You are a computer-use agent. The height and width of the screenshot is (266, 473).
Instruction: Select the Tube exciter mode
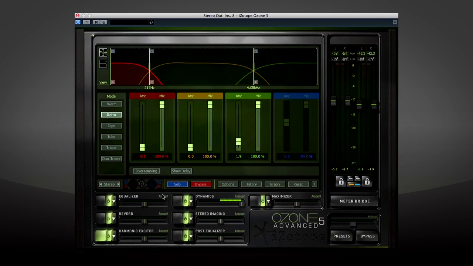pos(111,137)
